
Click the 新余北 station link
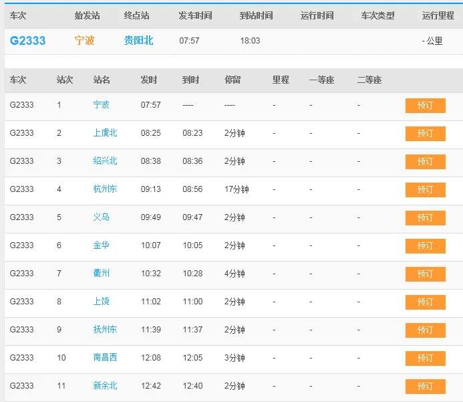[105, 386]
